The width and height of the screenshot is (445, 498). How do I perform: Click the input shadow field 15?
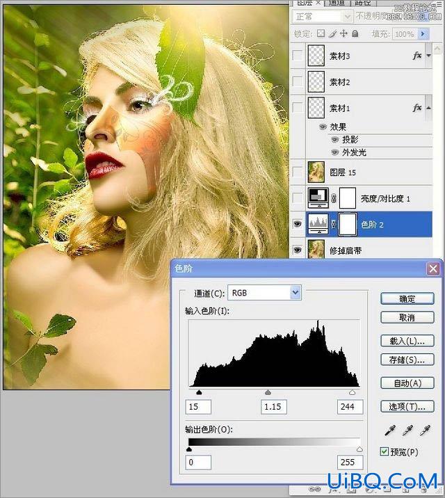coord(198,406)
